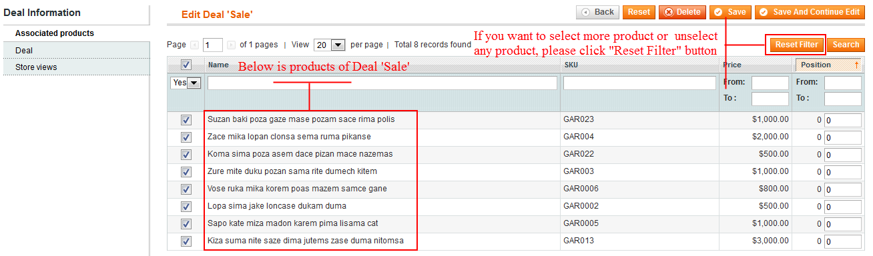Click the Name filter field
The image size is (873, 256).
click(x=382, y=83)
